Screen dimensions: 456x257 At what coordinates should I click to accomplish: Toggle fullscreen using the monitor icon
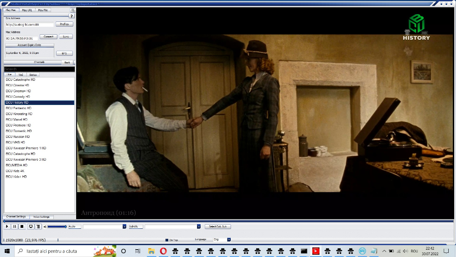point(31,226)
